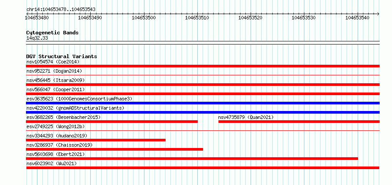
Task: Select the red bar under nsv3286937
Action: [x=115, y=149]
